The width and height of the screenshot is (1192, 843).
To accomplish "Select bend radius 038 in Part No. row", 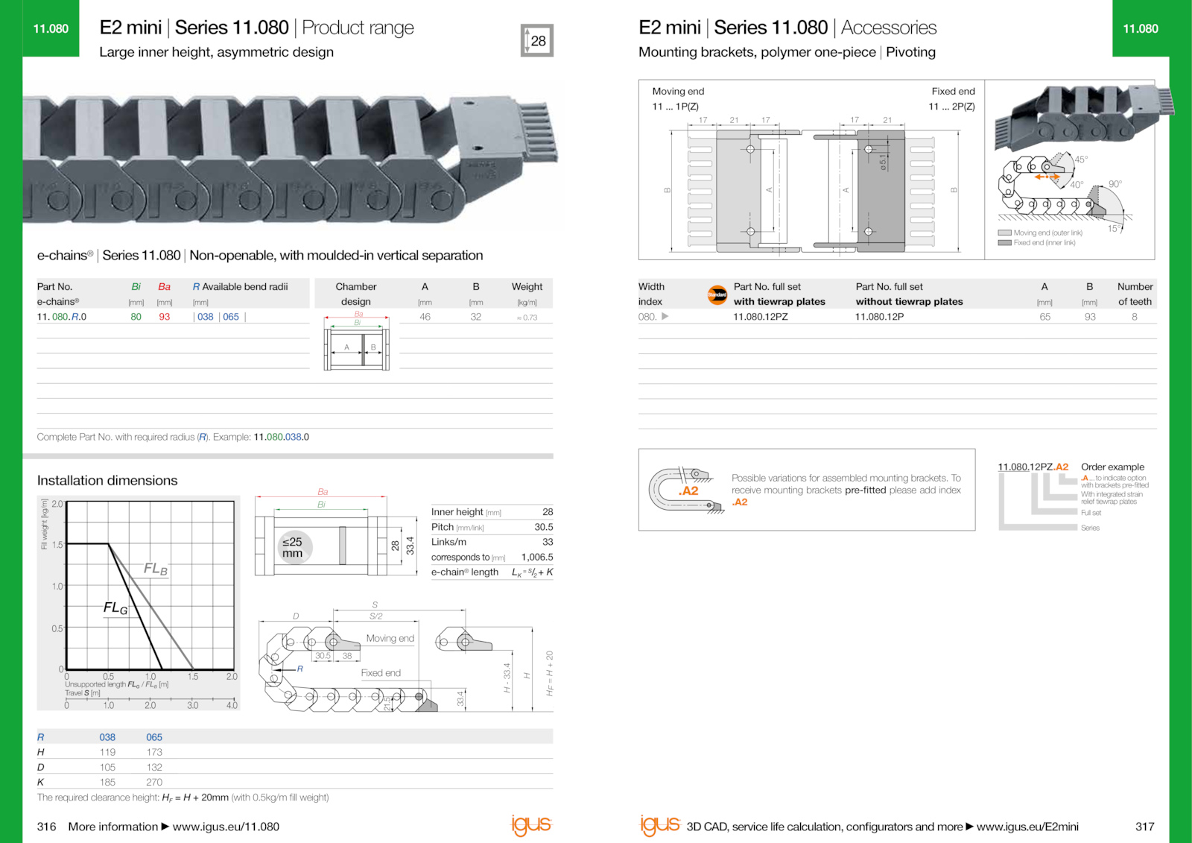I will [x=206, y=317].
